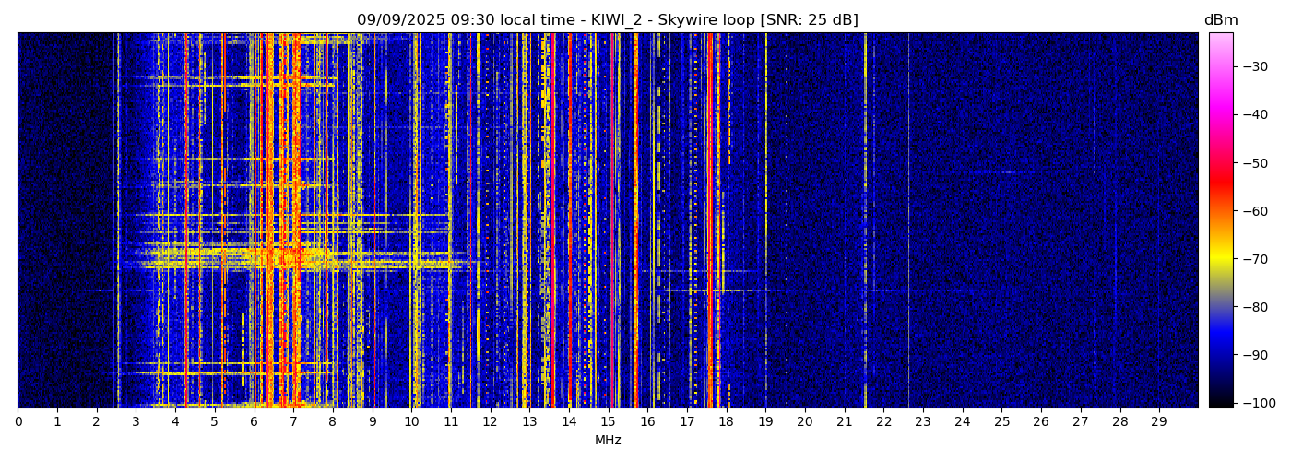Screen dimensions: 1291x461
Task: Click the spectrogram plot title text
Action: (x=608, y=20)
